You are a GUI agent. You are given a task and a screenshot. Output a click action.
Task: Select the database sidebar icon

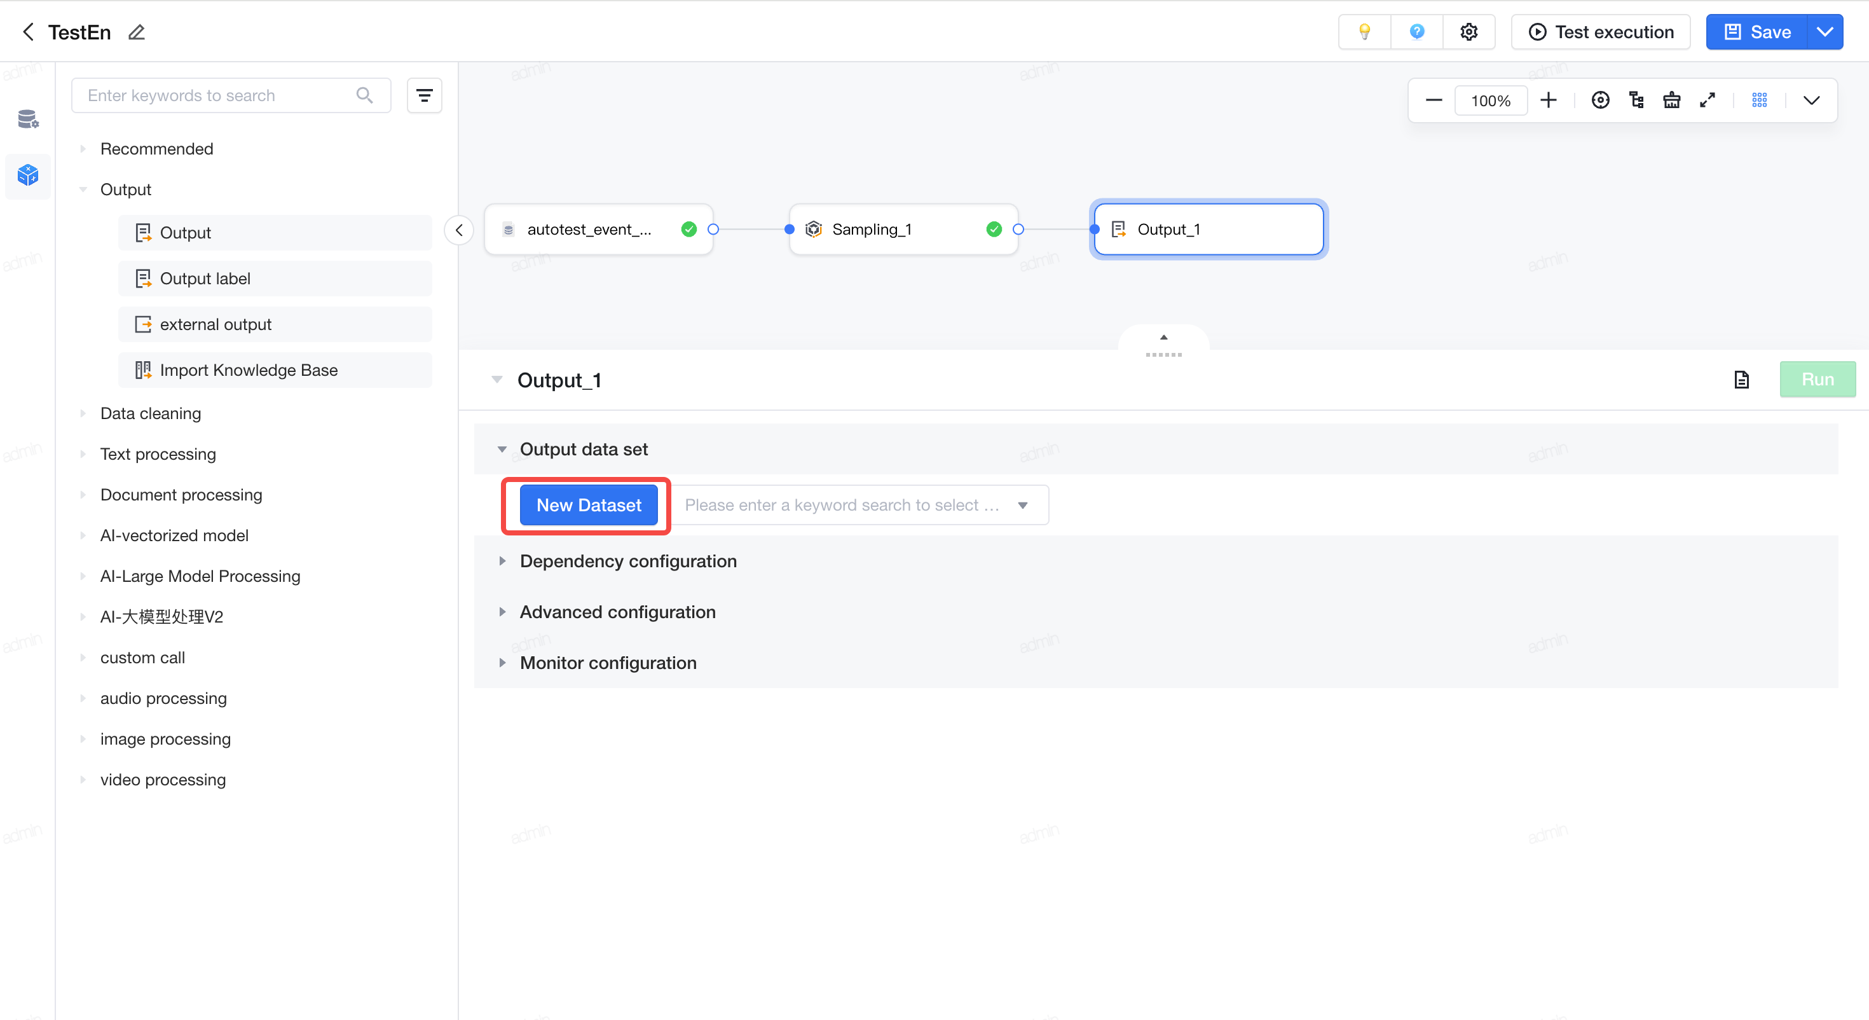(27, 118)
